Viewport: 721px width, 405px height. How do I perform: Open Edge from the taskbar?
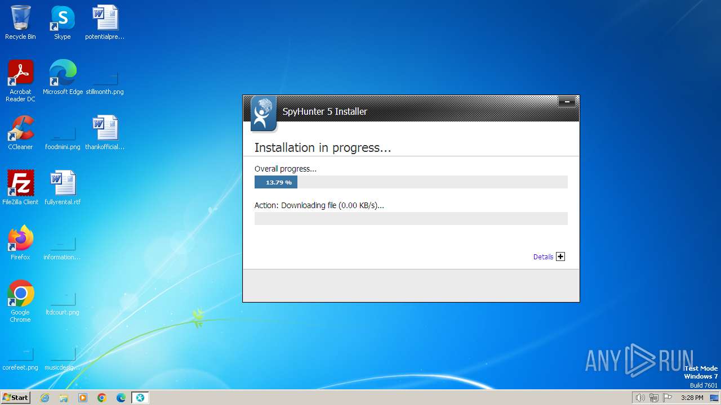121,398
